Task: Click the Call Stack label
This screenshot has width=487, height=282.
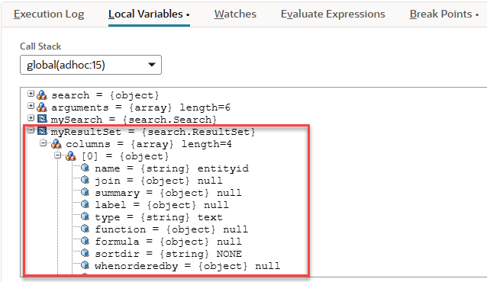Action: pyautogui.click(x=40, y=46)
